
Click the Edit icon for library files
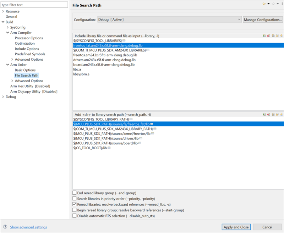pos(273,36)
